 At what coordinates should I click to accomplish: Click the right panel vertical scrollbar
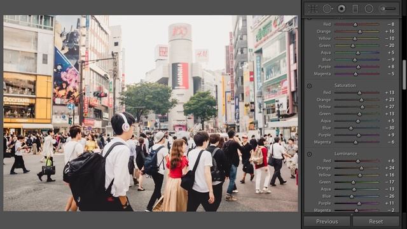coord(404,75)
